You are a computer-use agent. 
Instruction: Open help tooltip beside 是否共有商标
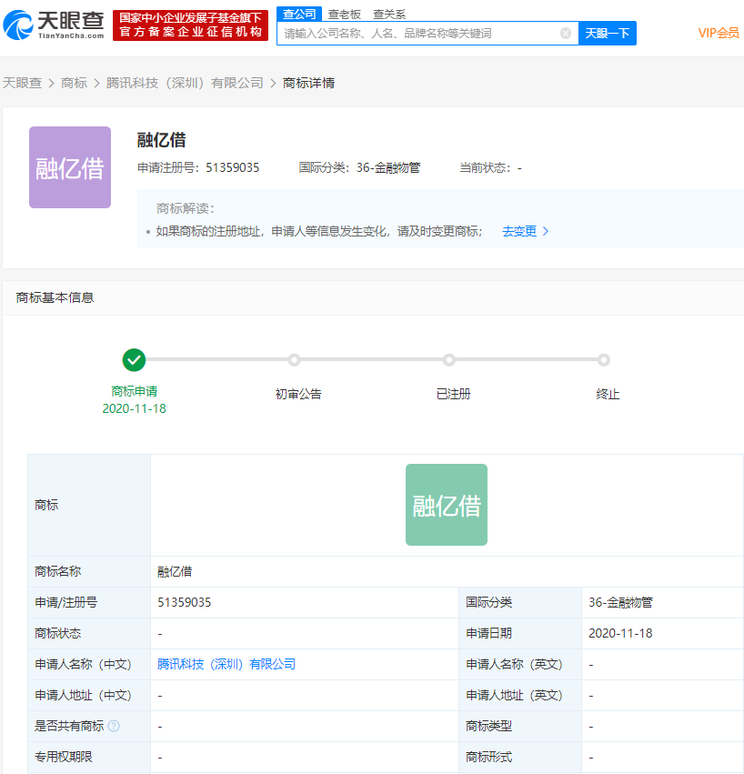(111, 726)
